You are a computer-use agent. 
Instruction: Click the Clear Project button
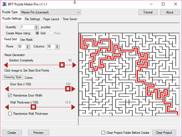click(x=164, y=133)
